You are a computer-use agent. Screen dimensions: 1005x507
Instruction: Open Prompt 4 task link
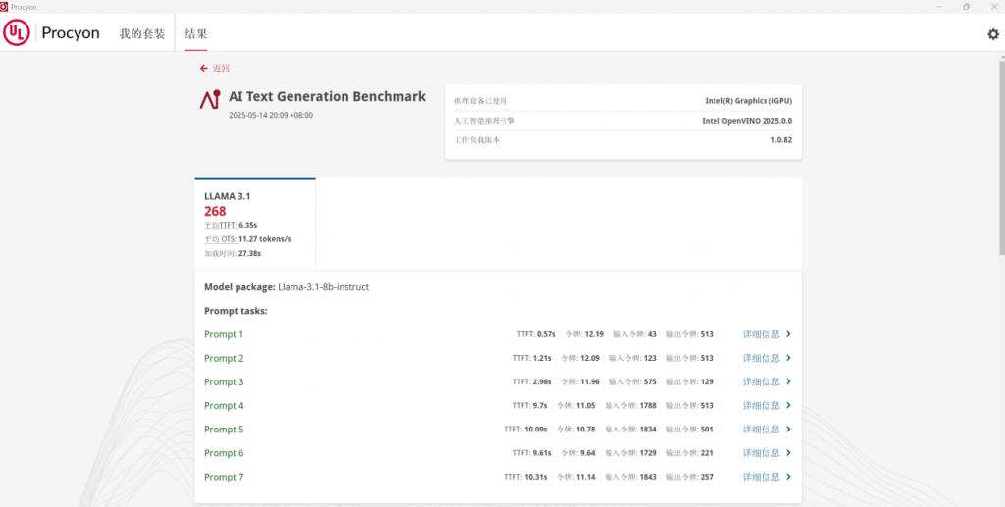click(x=224, y=405)
